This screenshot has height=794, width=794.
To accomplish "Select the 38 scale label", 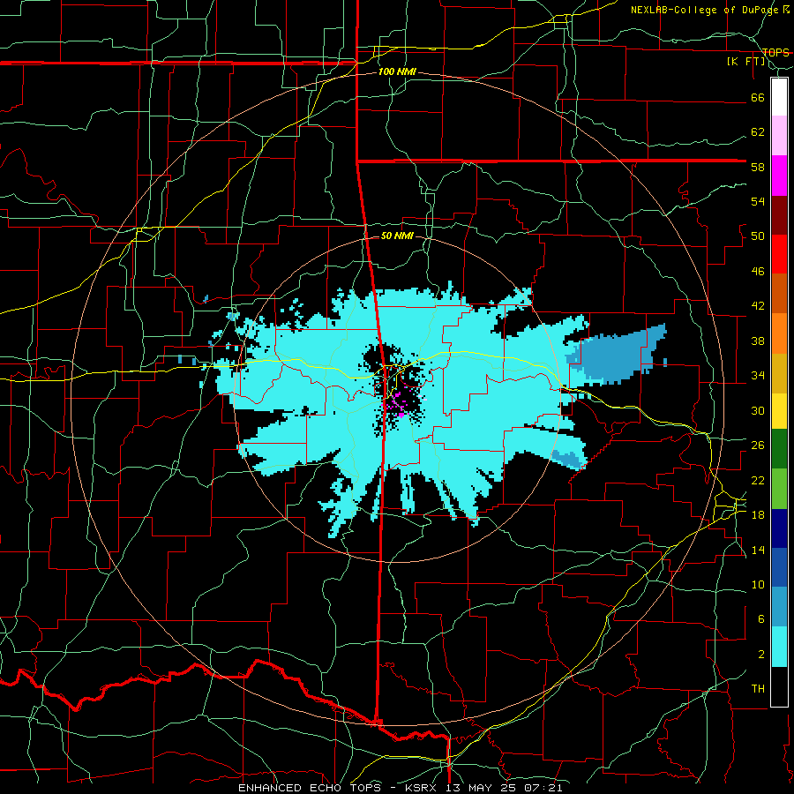I will pos(758,341).
